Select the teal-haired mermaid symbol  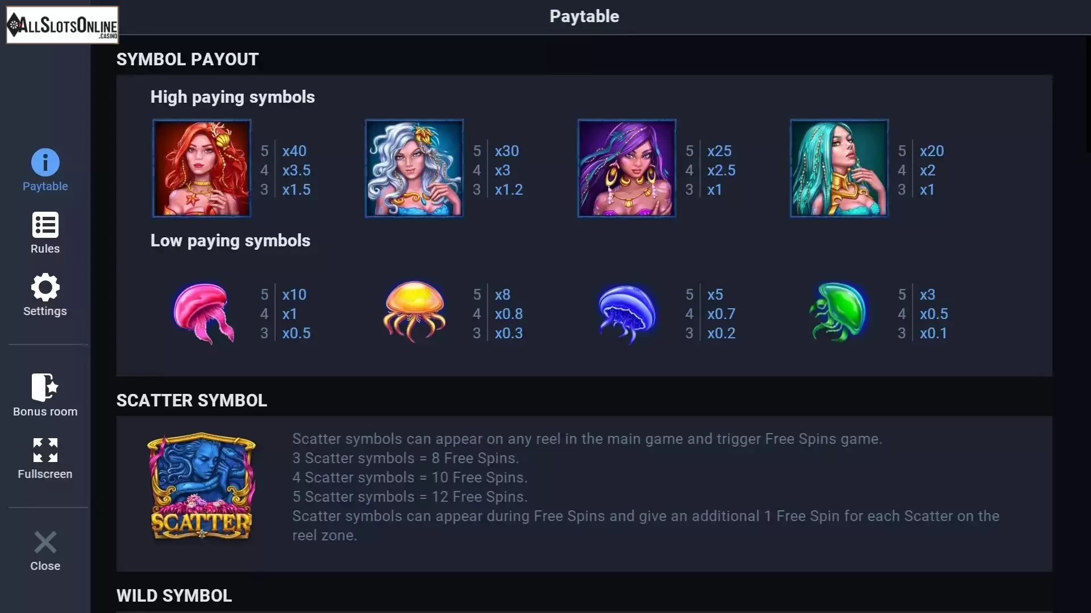(x=839, y=168)
